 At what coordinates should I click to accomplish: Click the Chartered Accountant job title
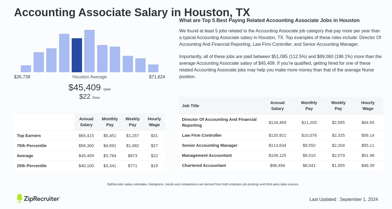pyautogui.click(x=204, y=165)
